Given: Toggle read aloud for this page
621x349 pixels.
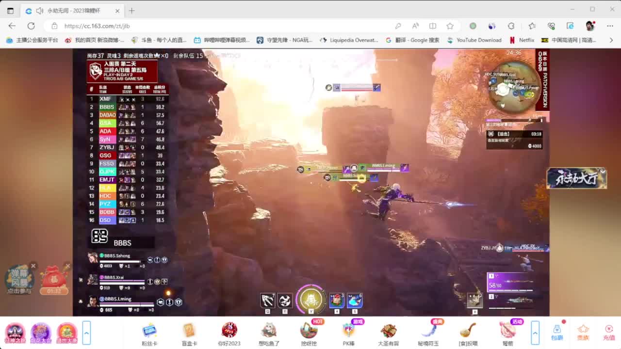Looking at the screenshot, I should pyautogui.click(x=415, y=26).
